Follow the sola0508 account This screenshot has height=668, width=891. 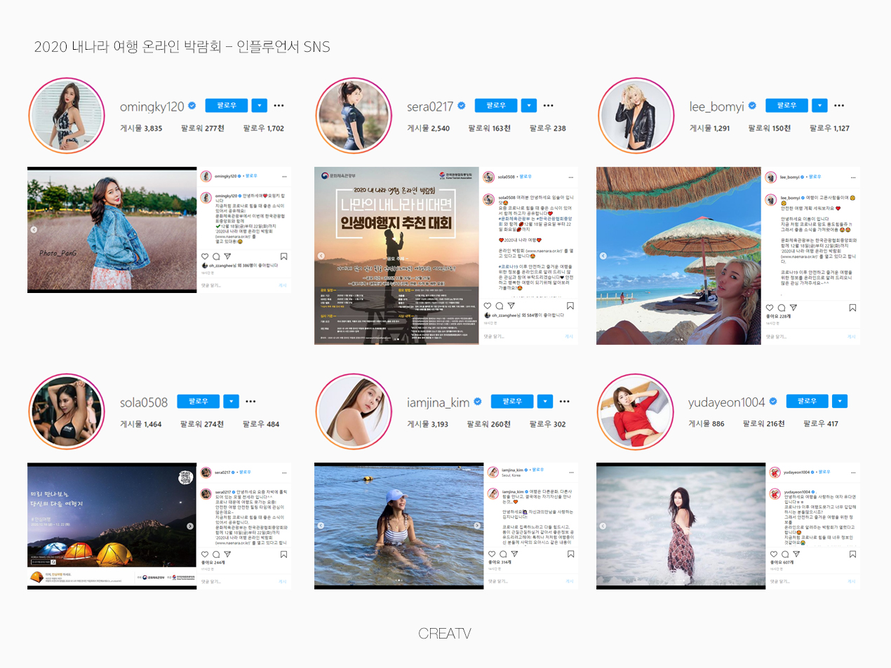click(x=198, y=402)
